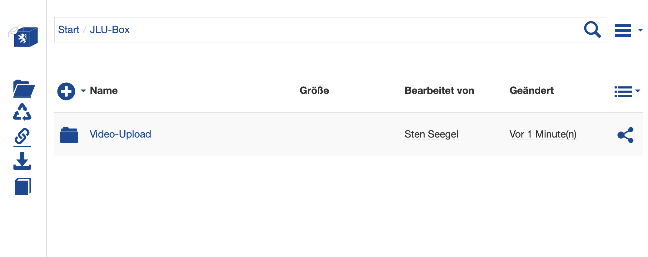Click the magnifier search icon
Viewport: 648px width, 257px height.
tap(592, 30)
